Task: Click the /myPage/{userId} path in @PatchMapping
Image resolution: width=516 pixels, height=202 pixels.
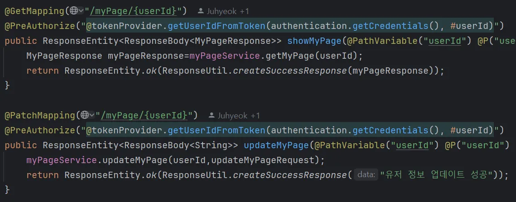Action: [144, 115]
